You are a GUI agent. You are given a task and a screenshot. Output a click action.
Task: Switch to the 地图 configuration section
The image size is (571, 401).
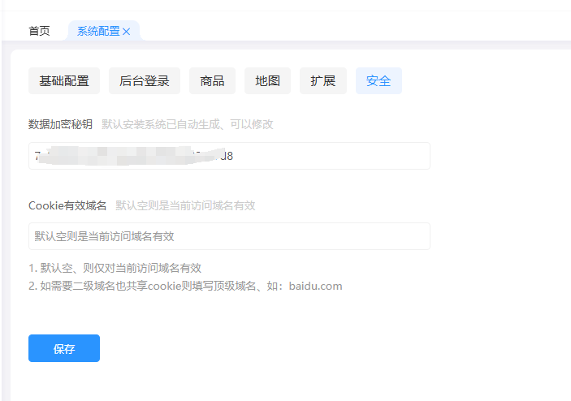click(x=267, y=81)
